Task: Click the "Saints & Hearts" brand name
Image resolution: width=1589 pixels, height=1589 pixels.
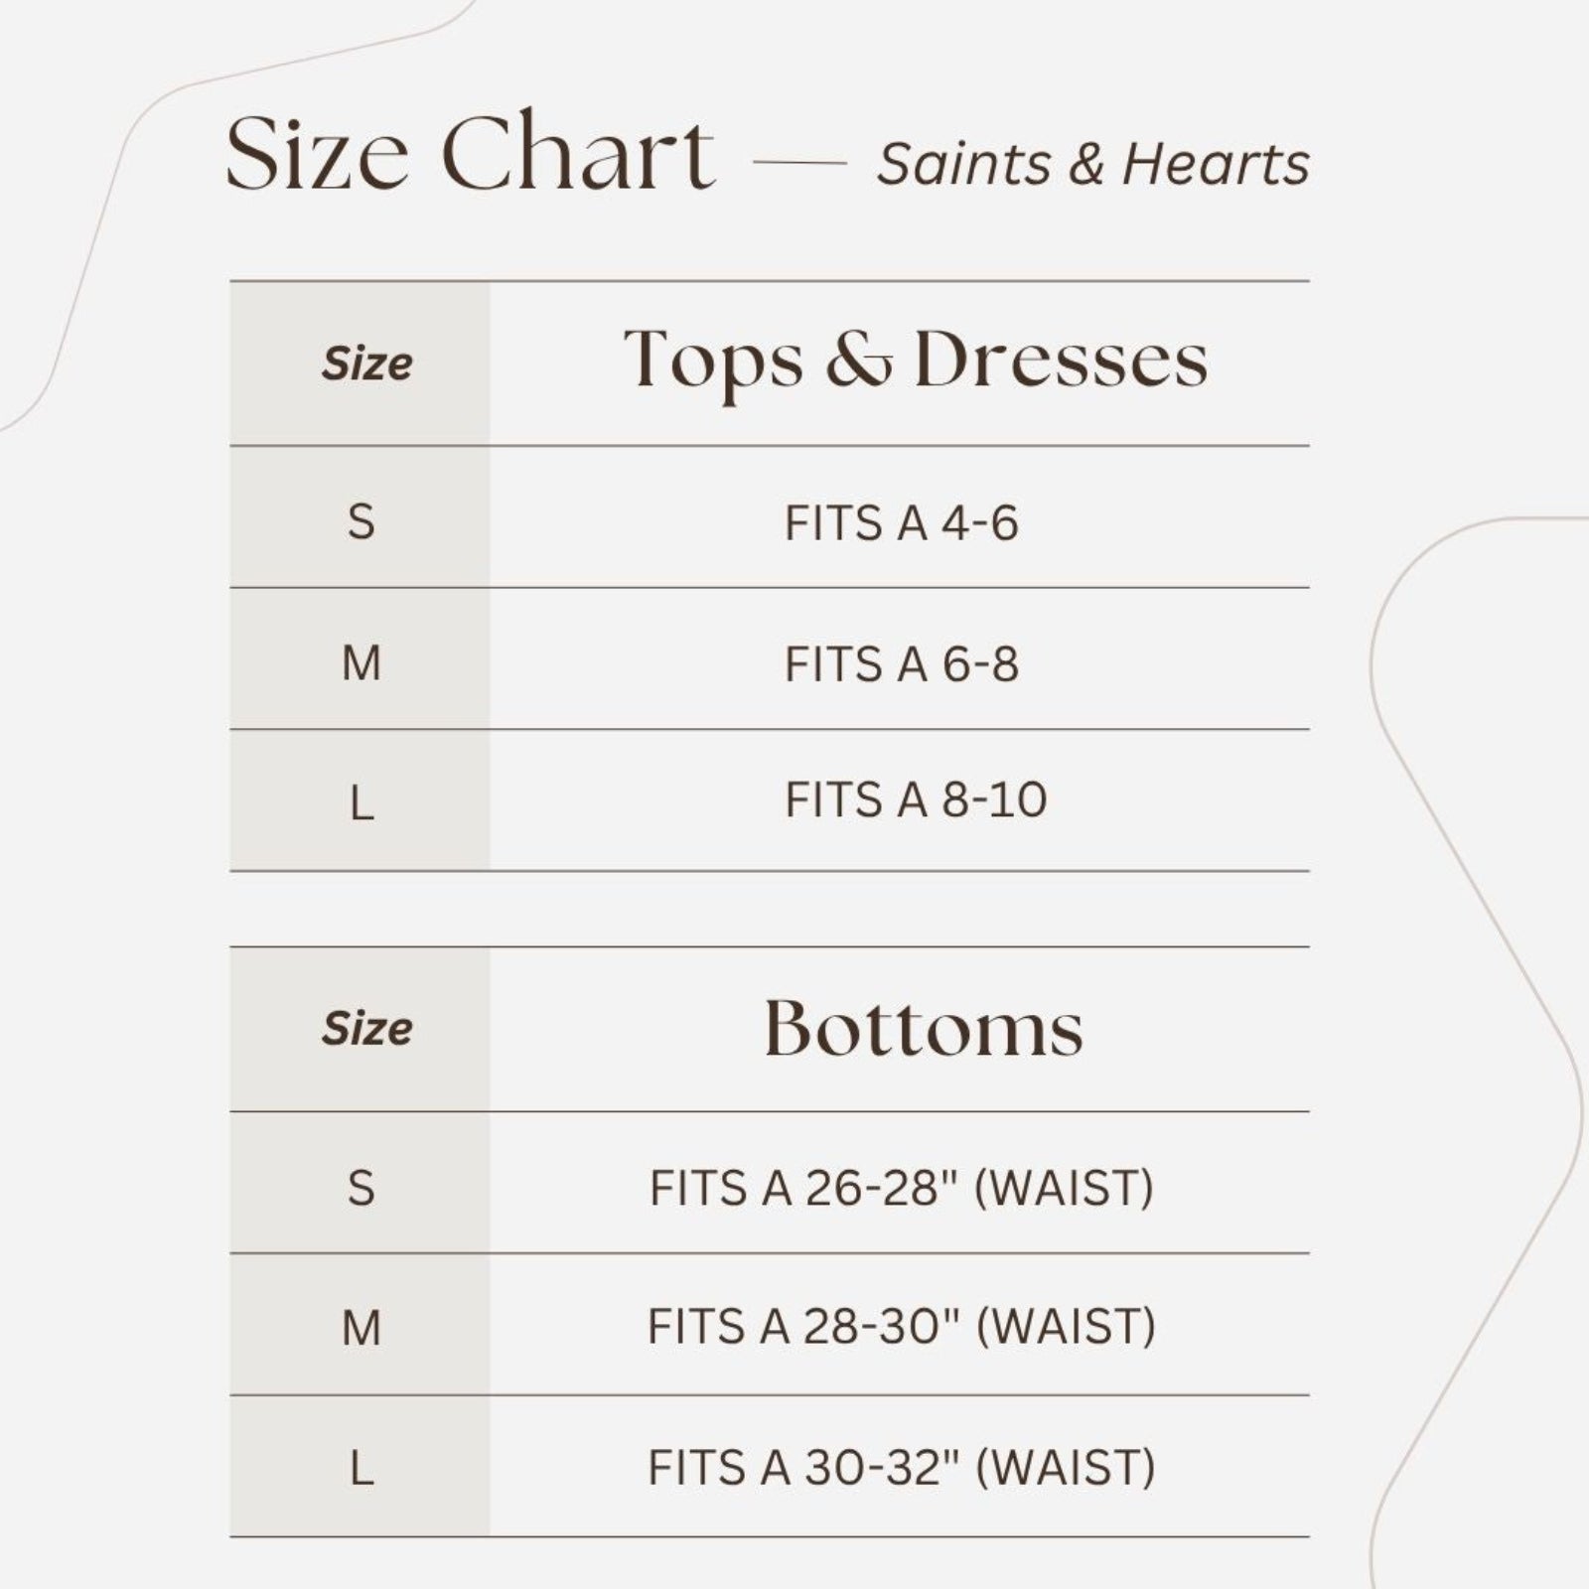Action: click(1092, 164)
